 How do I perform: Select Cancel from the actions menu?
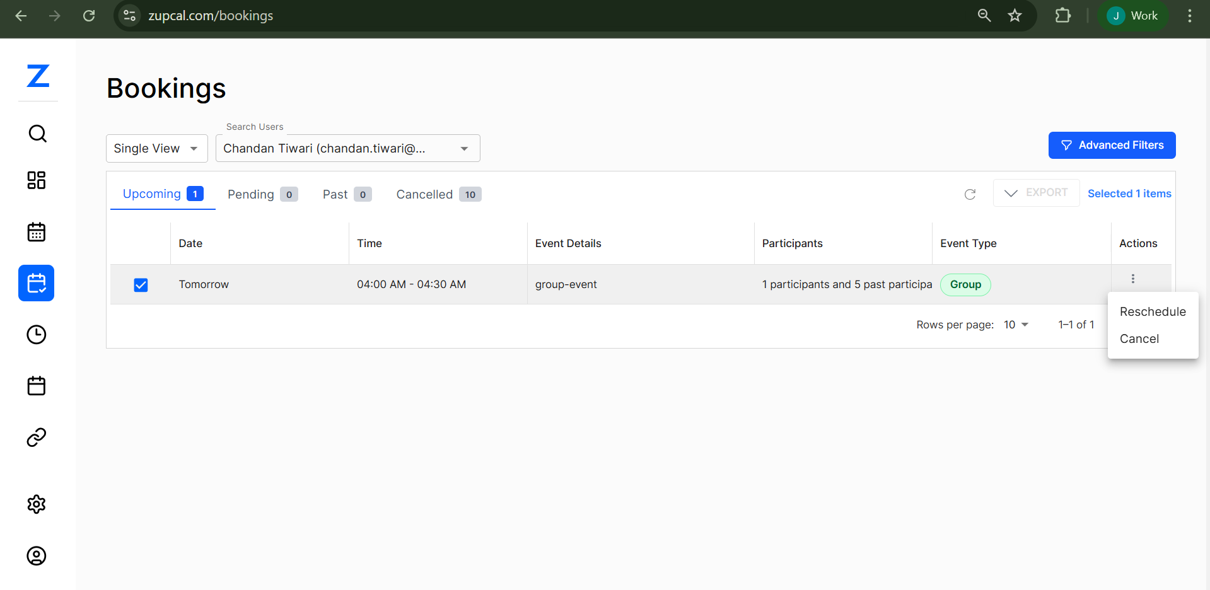click(1139, 339)
